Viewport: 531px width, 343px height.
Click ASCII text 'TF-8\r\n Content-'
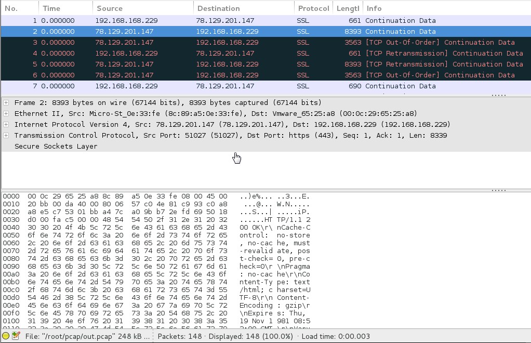tap(275, 298)
